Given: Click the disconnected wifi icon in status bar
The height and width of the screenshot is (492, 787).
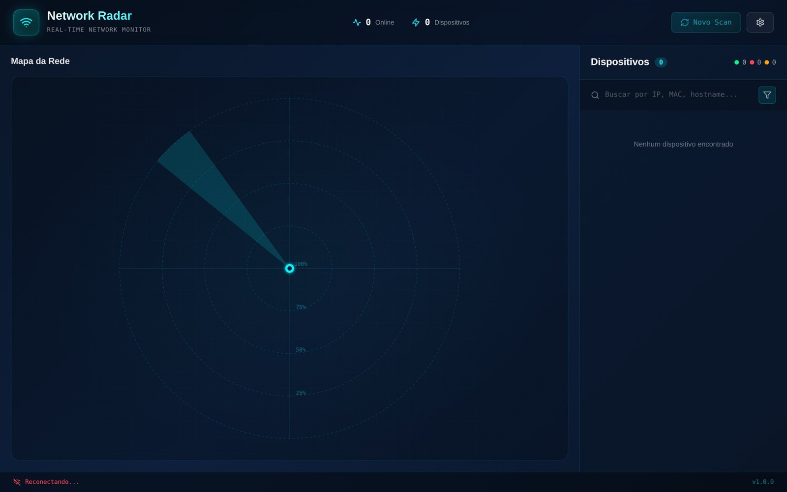Looking at the screenshot, I should click(x=17, y=482).
